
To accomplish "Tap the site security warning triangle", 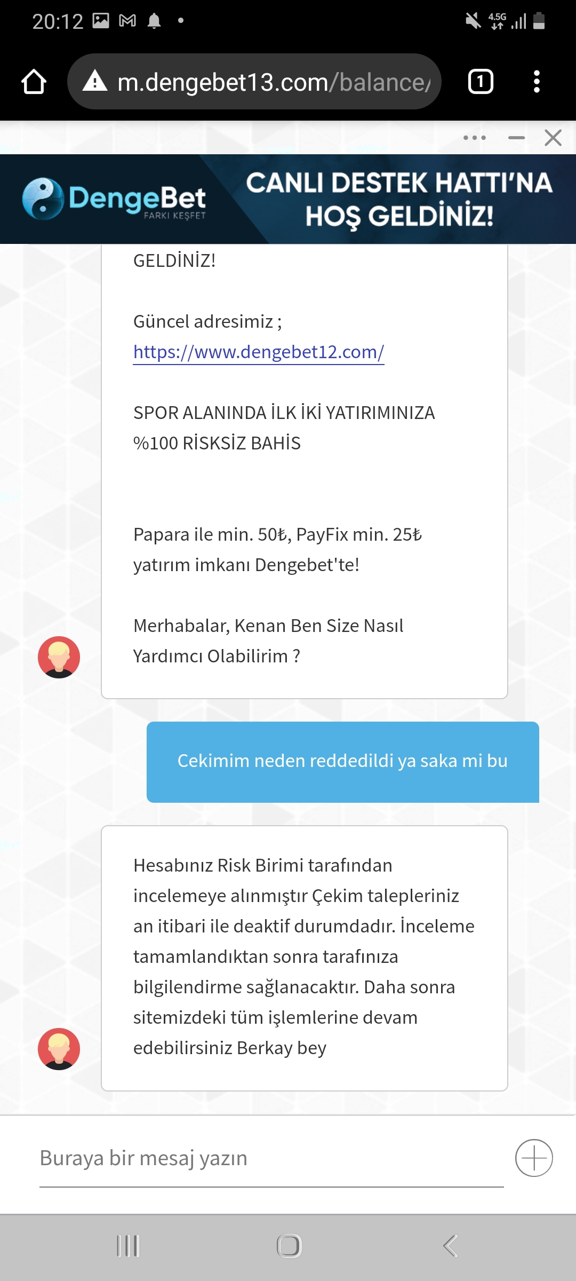I will pos(95,81).
